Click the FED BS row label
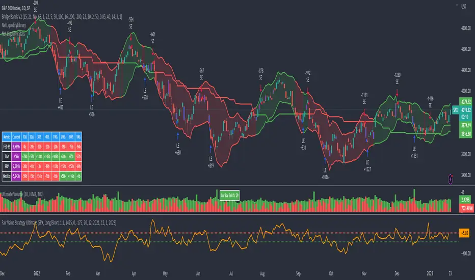This screenshot has height=280, width=475. (x=7, y=147)
